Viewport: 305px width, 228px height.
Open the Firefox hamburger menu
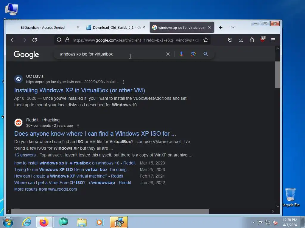click(x=273, y=40)
